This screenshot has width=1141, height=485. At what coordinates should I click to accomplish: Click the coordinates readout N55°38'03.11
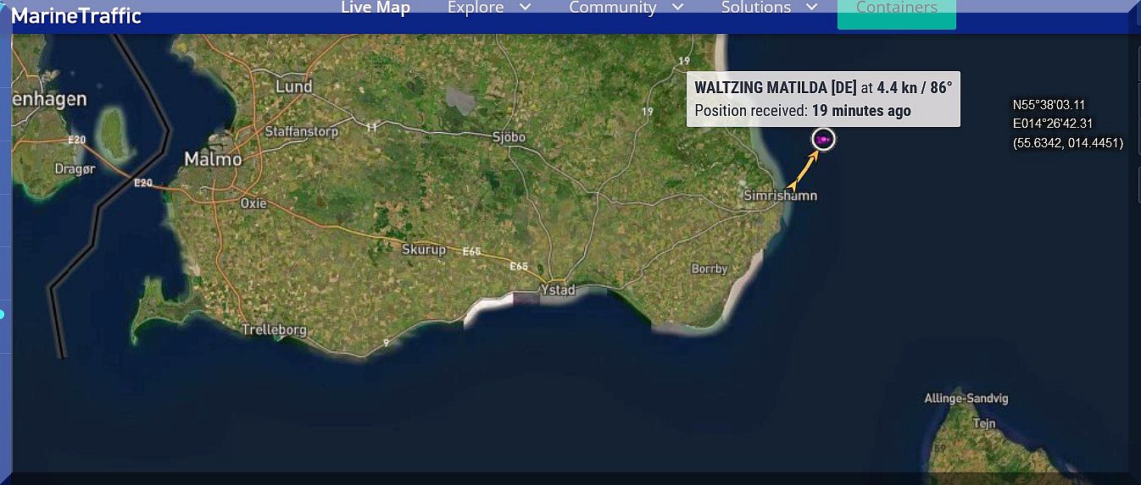[1049, 105]
